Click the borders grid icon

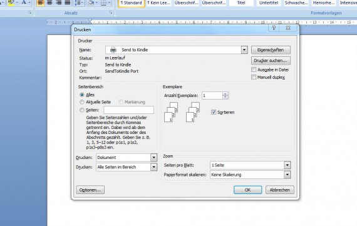tap(103, 3)
